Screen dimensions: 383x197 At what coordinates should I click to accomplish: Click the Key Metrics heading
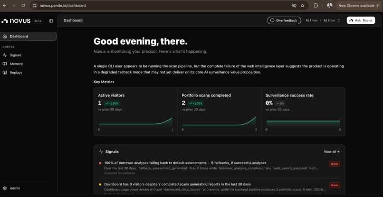click(x=104, y=82)
